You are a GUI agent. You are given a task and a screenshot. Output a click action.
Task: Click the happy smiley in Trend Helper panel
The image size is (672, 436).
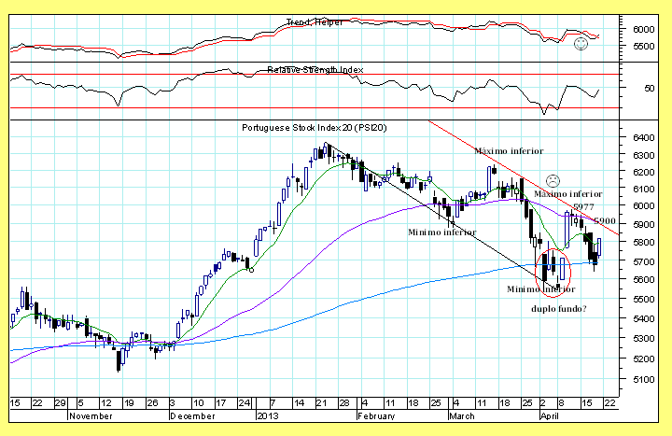coord(581,44)
